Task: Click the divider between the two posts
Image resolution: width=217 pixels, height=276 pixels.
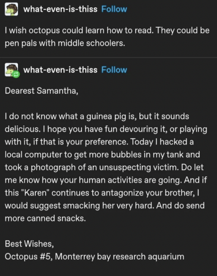Action: click(x=108, y=57)
